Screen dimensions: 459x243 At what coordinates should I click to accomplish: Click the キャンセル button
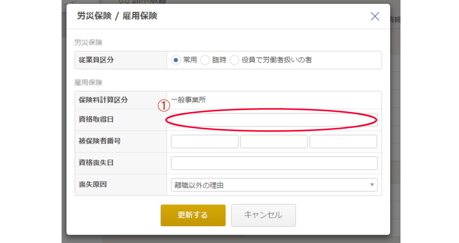point(263,215)
